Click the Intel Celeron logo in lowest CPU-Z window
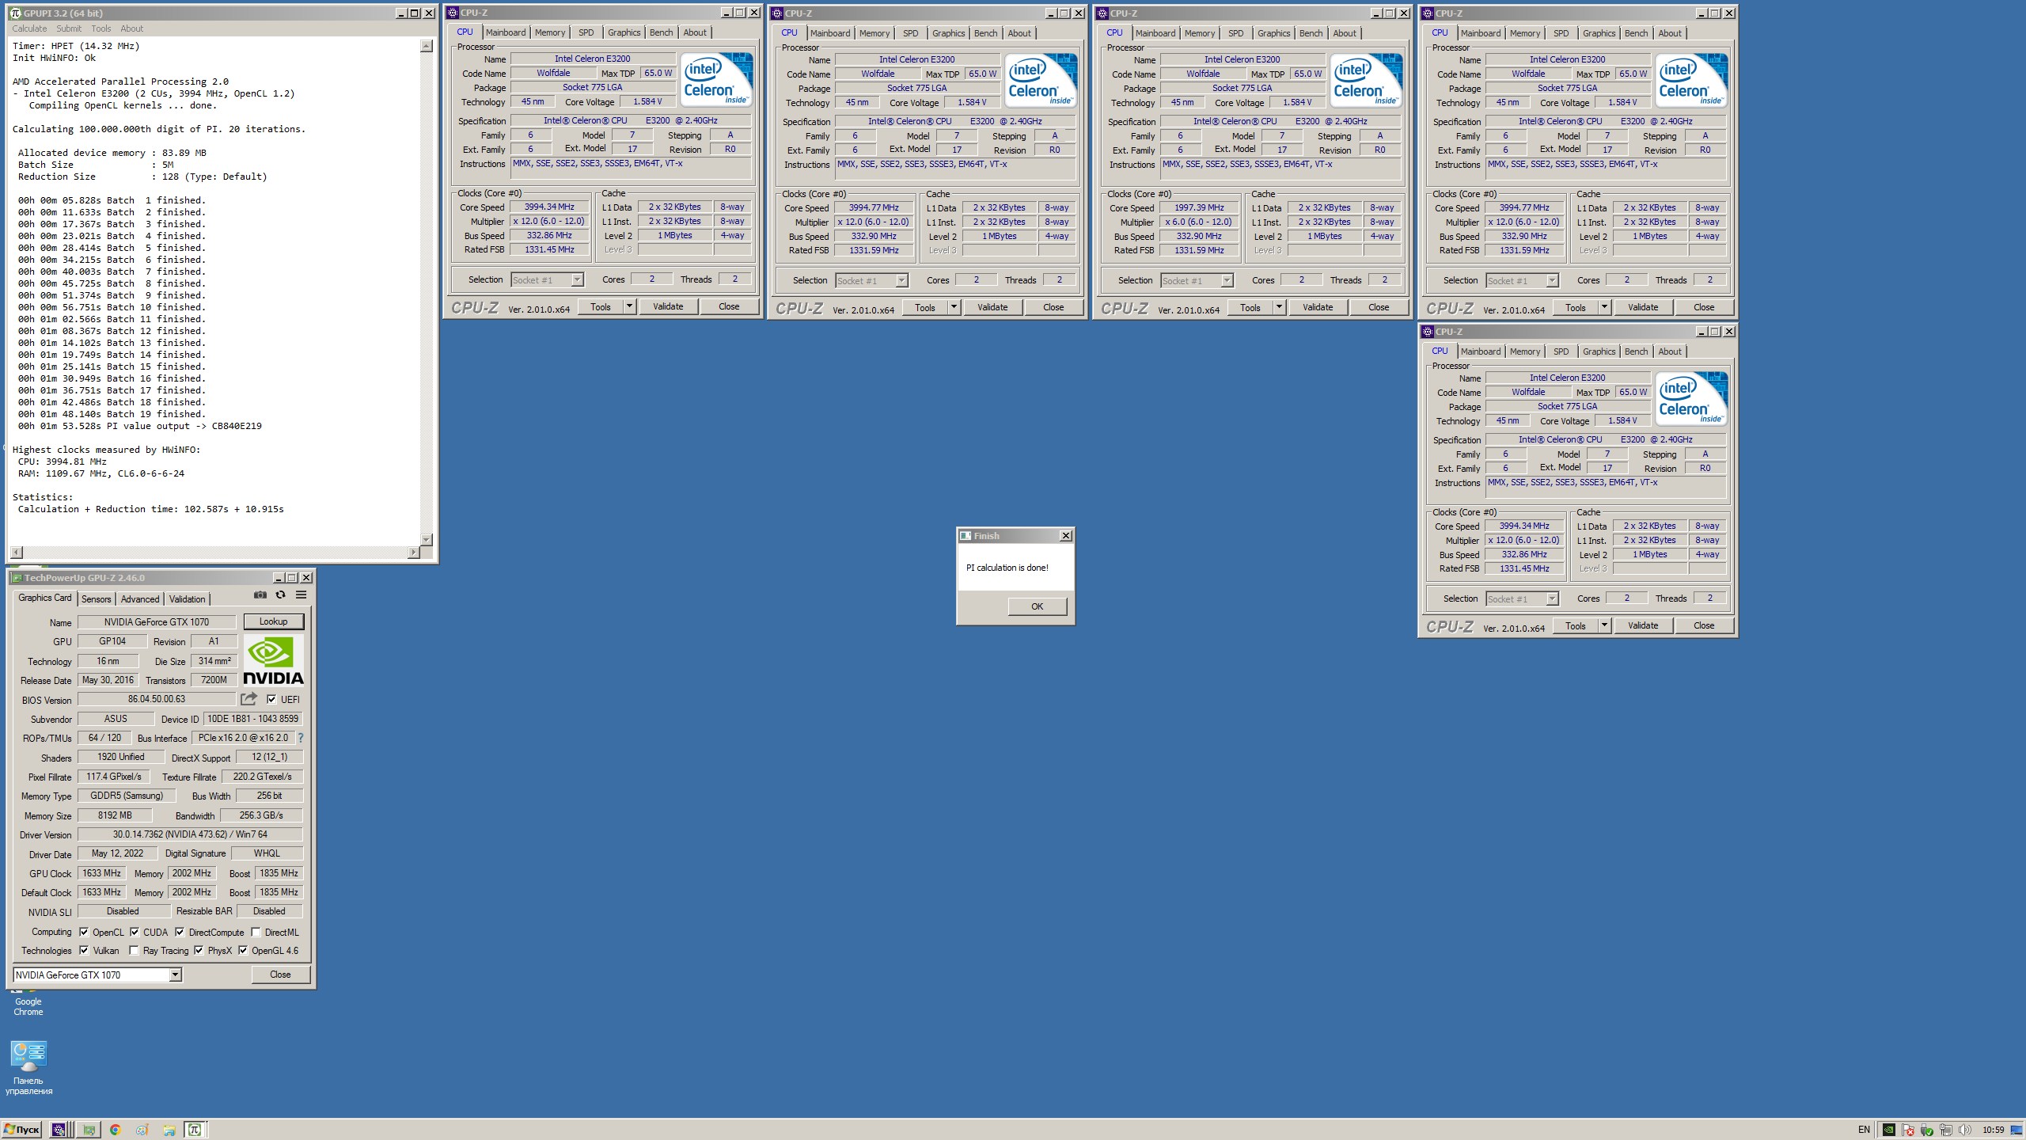The height and width of the screenshot is (1140, 2026). 1691,399
